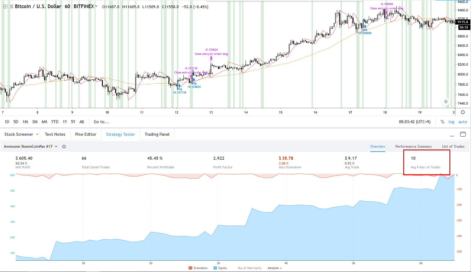Open the Trading Panel tab
The image size is (471, 272).
pos(157,134)
